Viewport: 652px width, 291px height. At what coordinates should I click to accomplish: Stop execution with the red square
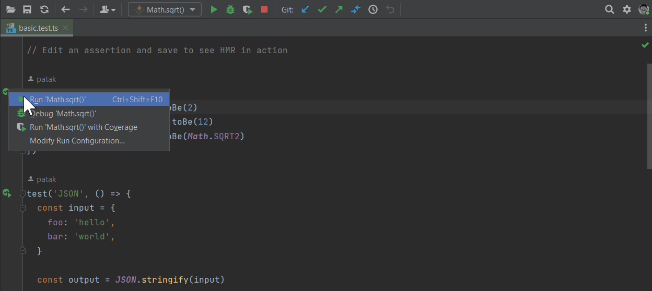(264, 9)
